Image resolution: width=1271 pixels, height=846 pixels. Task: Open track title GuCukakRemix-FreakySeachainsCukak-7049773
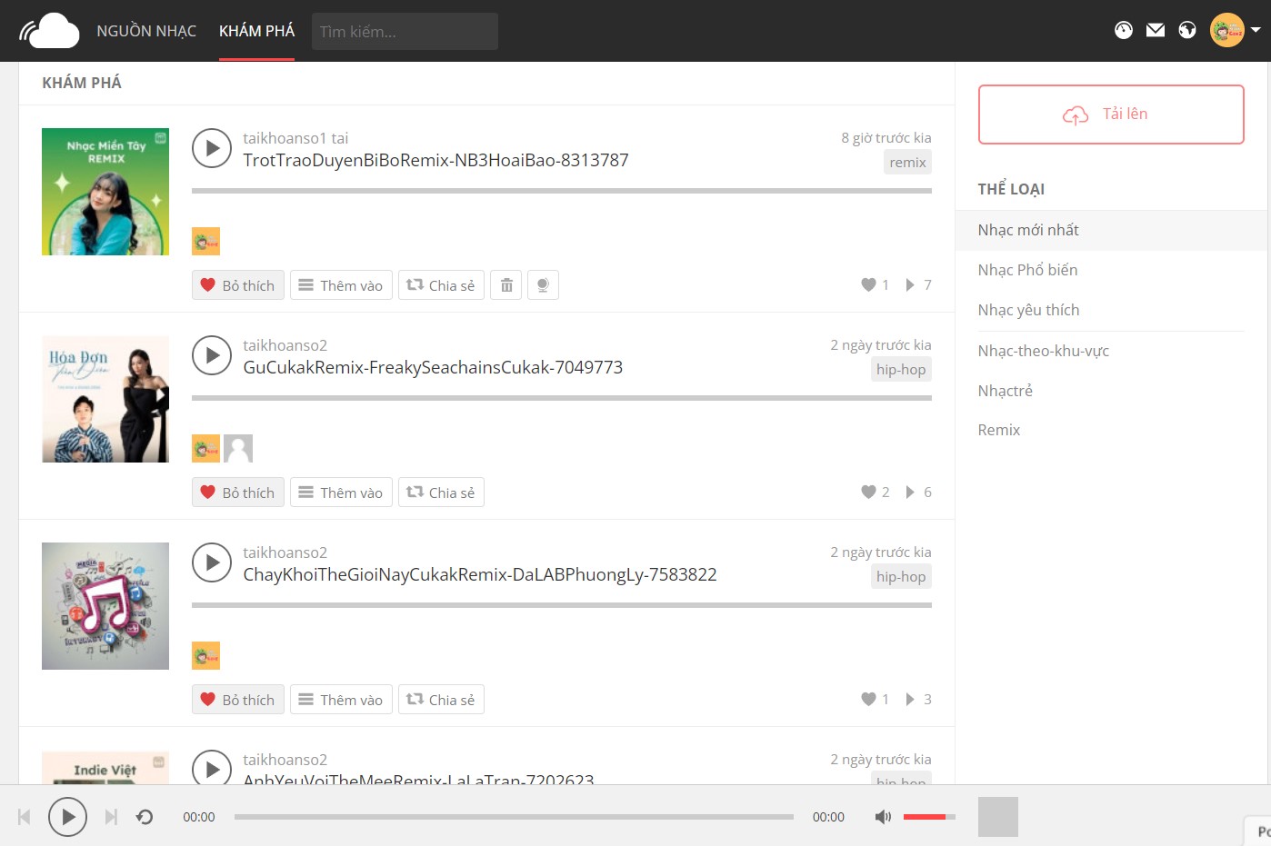point(433,367)
